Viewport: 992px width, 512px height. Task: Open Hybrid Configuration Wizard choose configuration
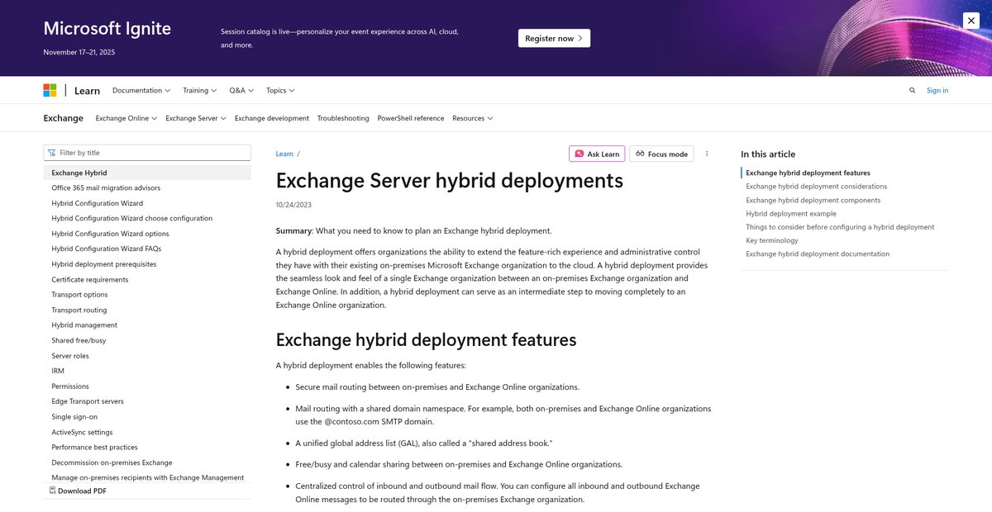coord(131,219)
